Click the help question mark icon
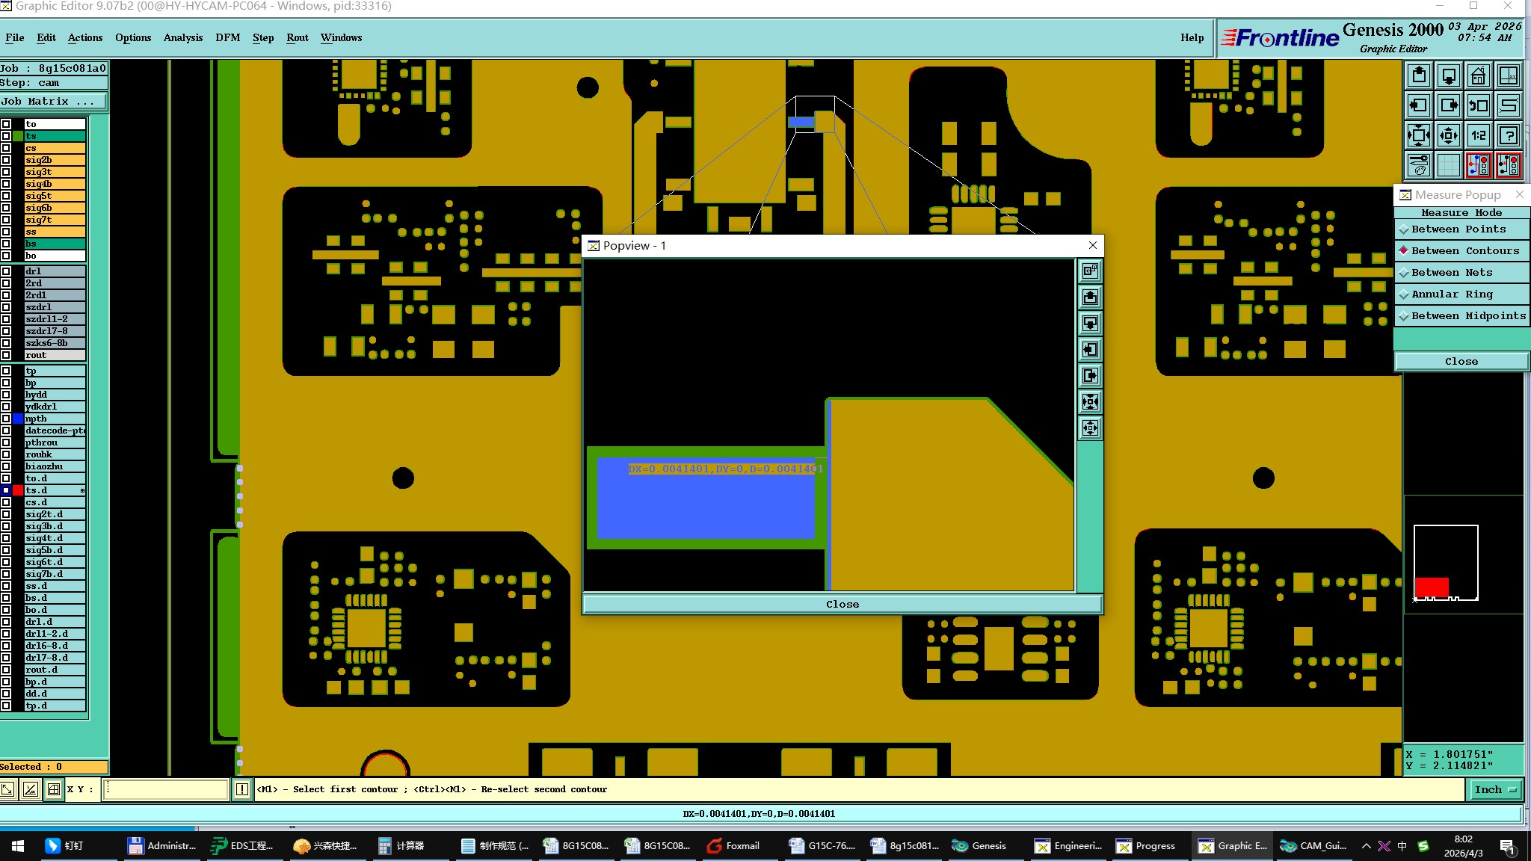 point(1509,135)
